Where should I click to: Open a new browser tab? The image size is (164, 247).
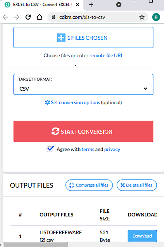pyautogui.click(x=91, y=5)
